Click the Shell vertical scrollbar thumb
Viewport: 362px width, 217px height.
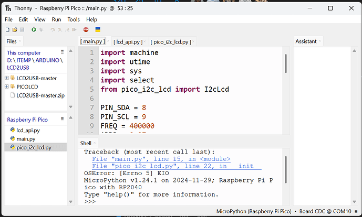[286, 170]
